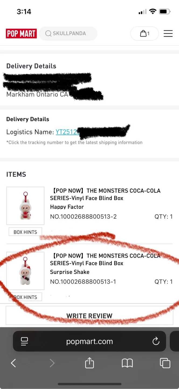Select the second Delivery Details heading
This screenshot has height=389, width=179.
point(27,119)
